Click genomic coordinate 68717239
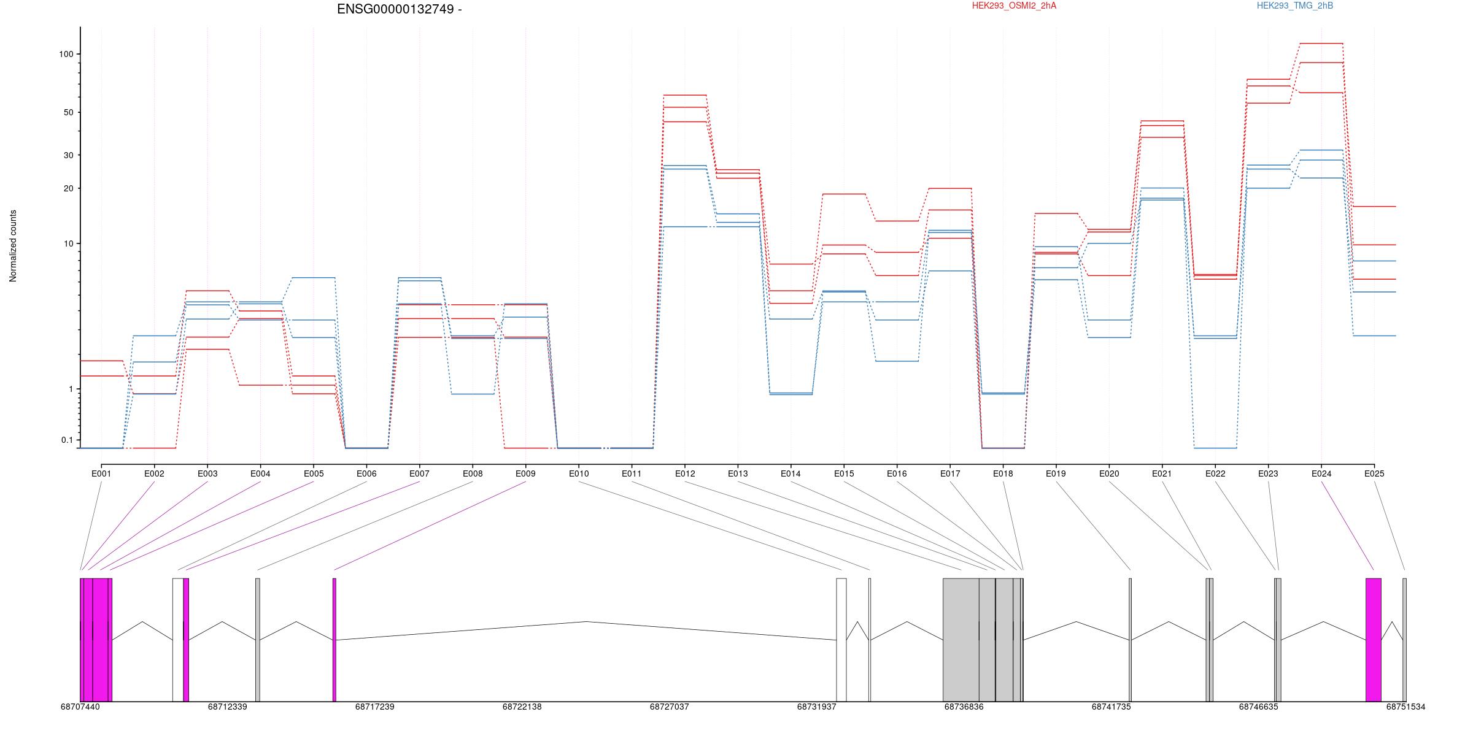Screen dimensions: 1473x736 374,707
